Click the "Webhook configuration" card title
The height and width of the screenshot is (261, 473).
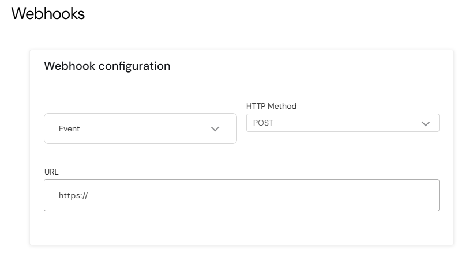coord(107,66)
